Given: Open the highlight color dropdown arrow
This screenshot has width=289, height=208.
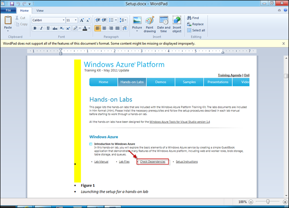Looking at the screenshot, I should pos(80,28).
